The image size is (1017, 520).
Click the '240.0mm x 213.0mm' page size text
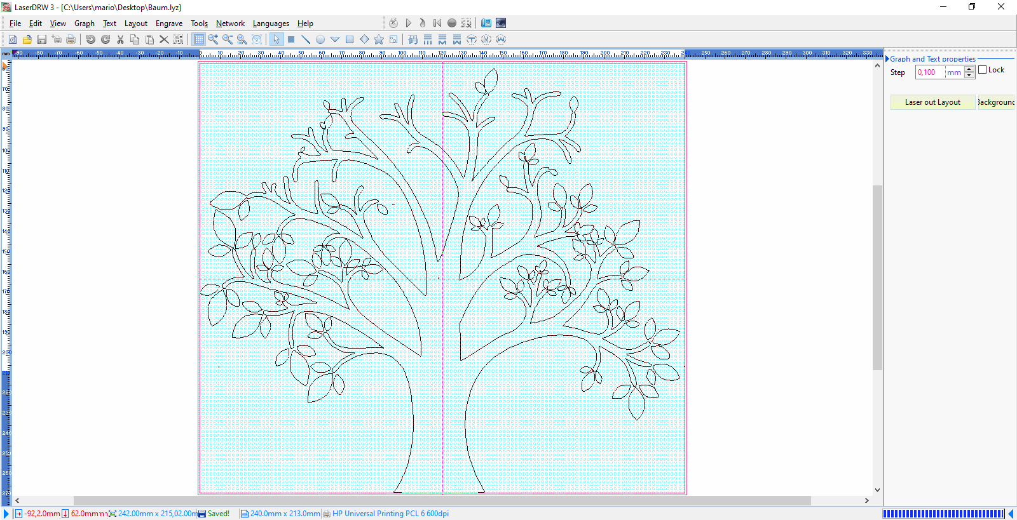pyautogui.click(x=285, y=514)
